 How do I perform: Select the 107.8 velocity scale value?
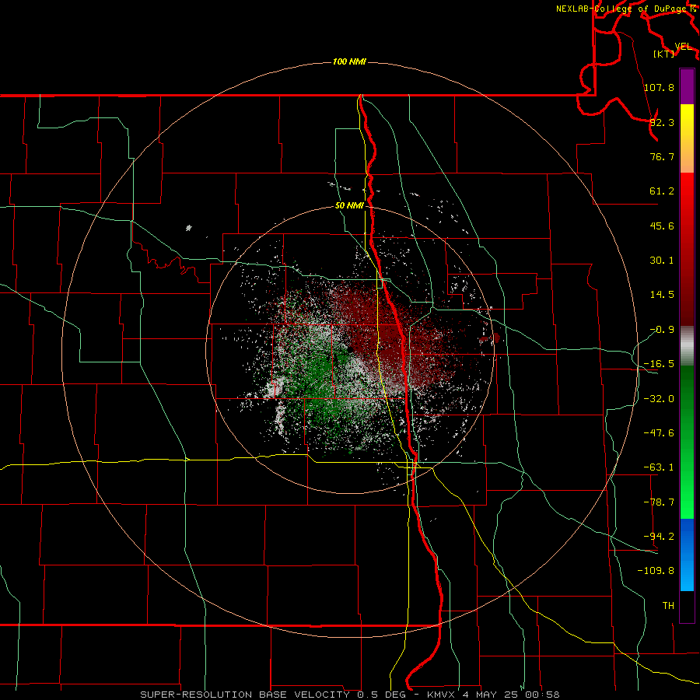(659, 87)
